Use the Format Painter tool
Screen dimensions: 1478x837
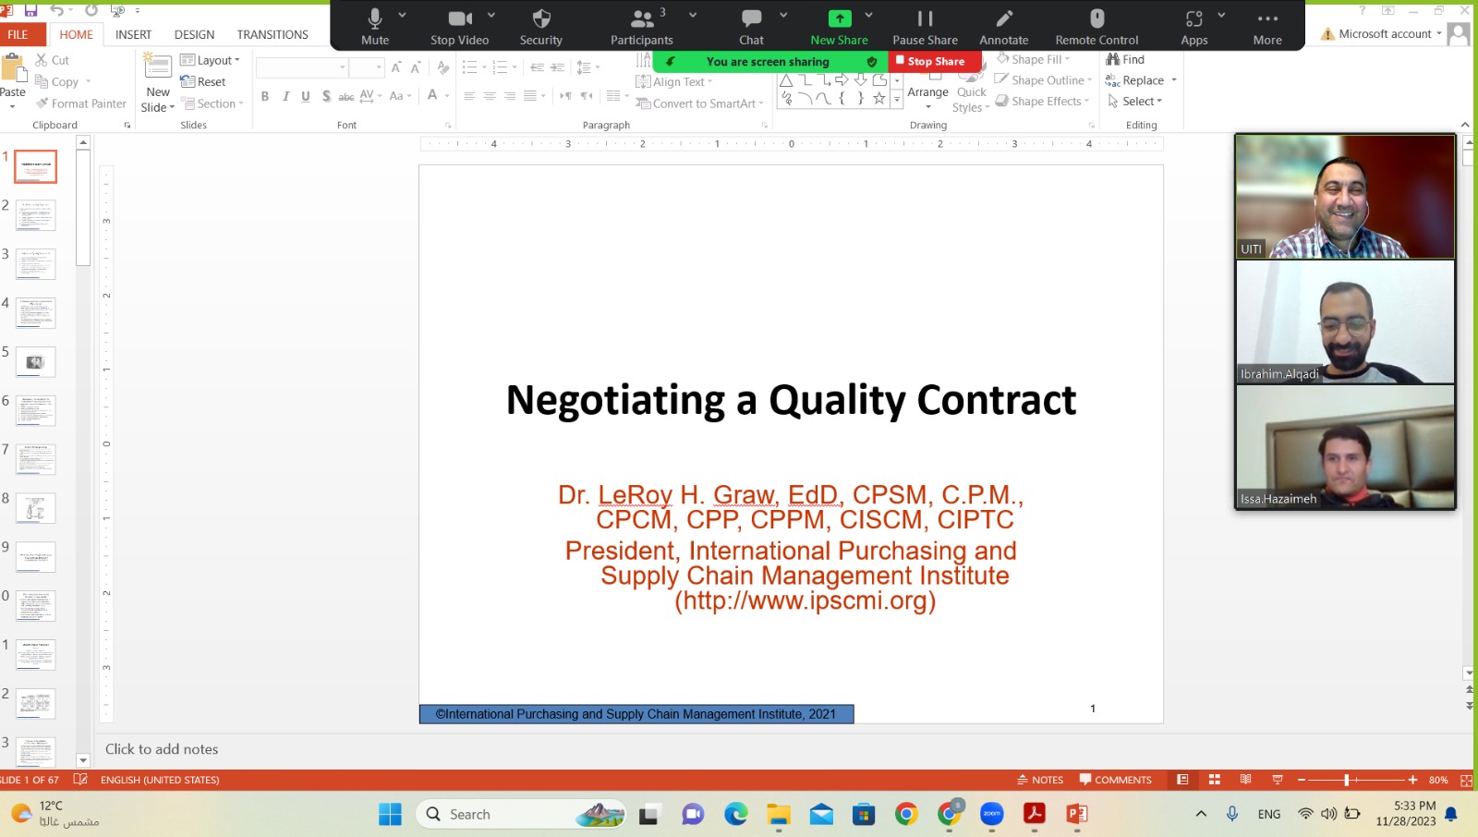[x=81, y=103]
